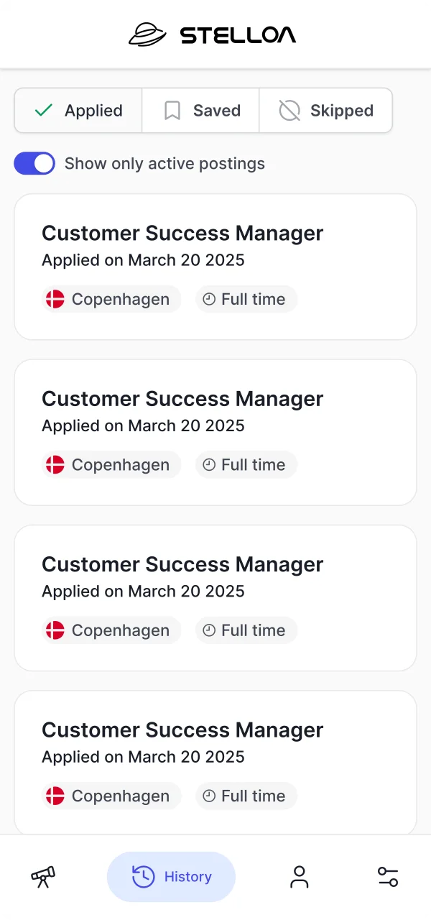Screen dimensions: 431x920
Task: Click the green checkmark on Applied filter
Action: click(43, 110)
